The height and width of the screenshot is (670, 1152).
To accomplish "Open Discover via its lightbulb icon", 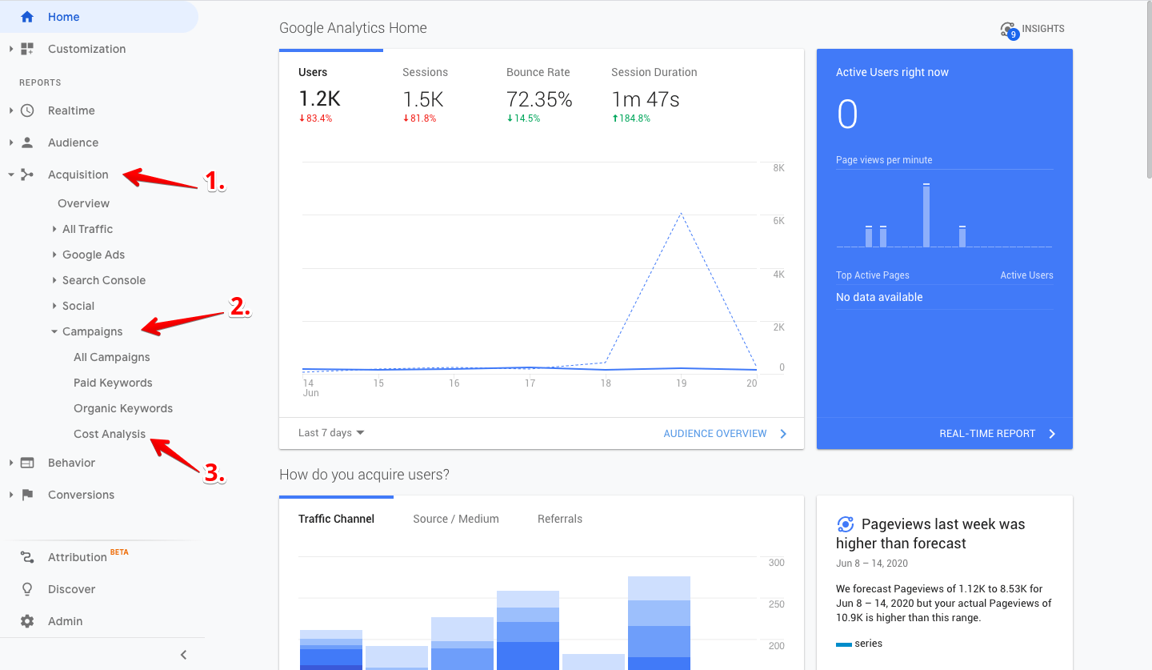I will click(x=26, y=589).
